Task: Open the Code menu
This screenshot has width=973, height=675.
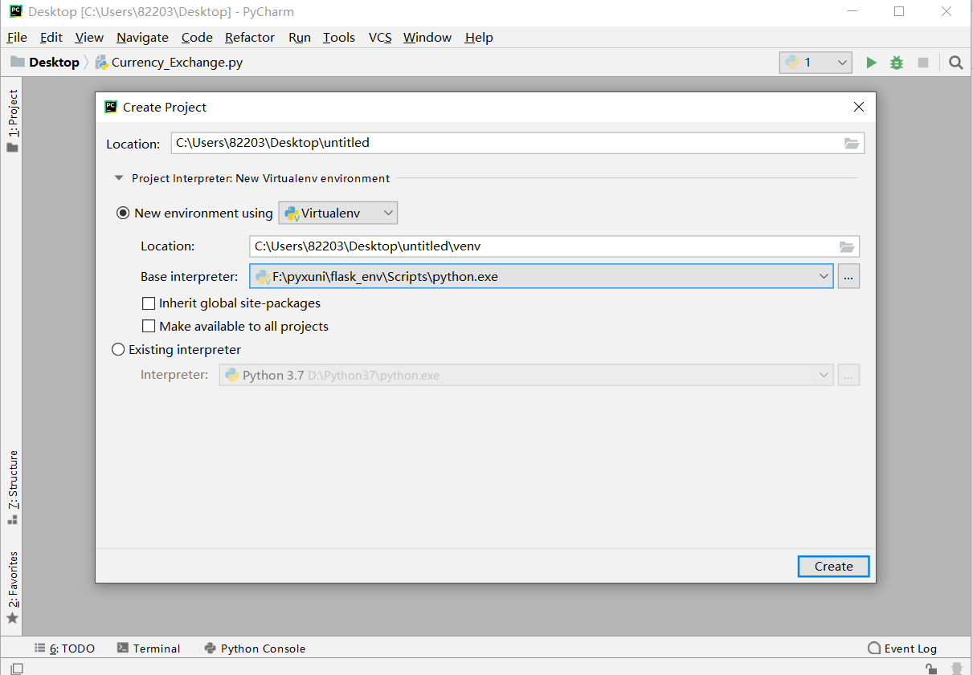Action: 197,38
